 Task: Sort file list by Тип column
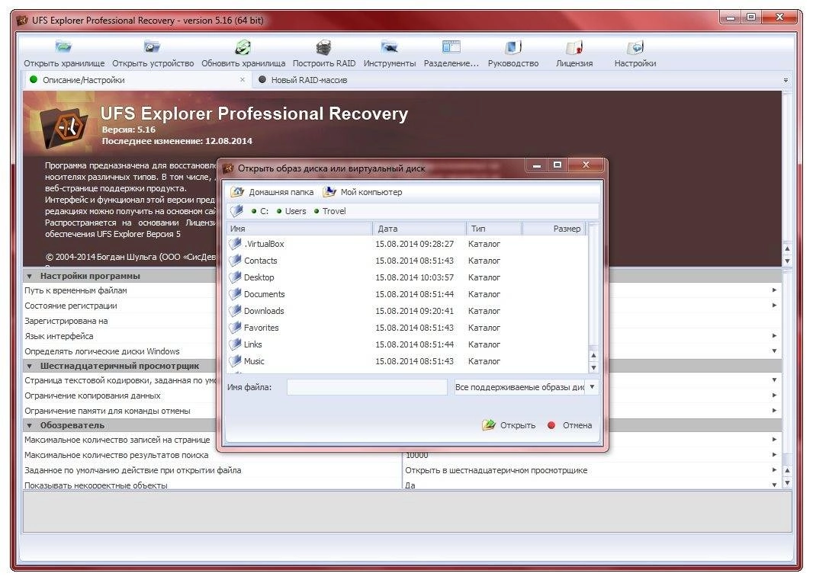[494, 229]
